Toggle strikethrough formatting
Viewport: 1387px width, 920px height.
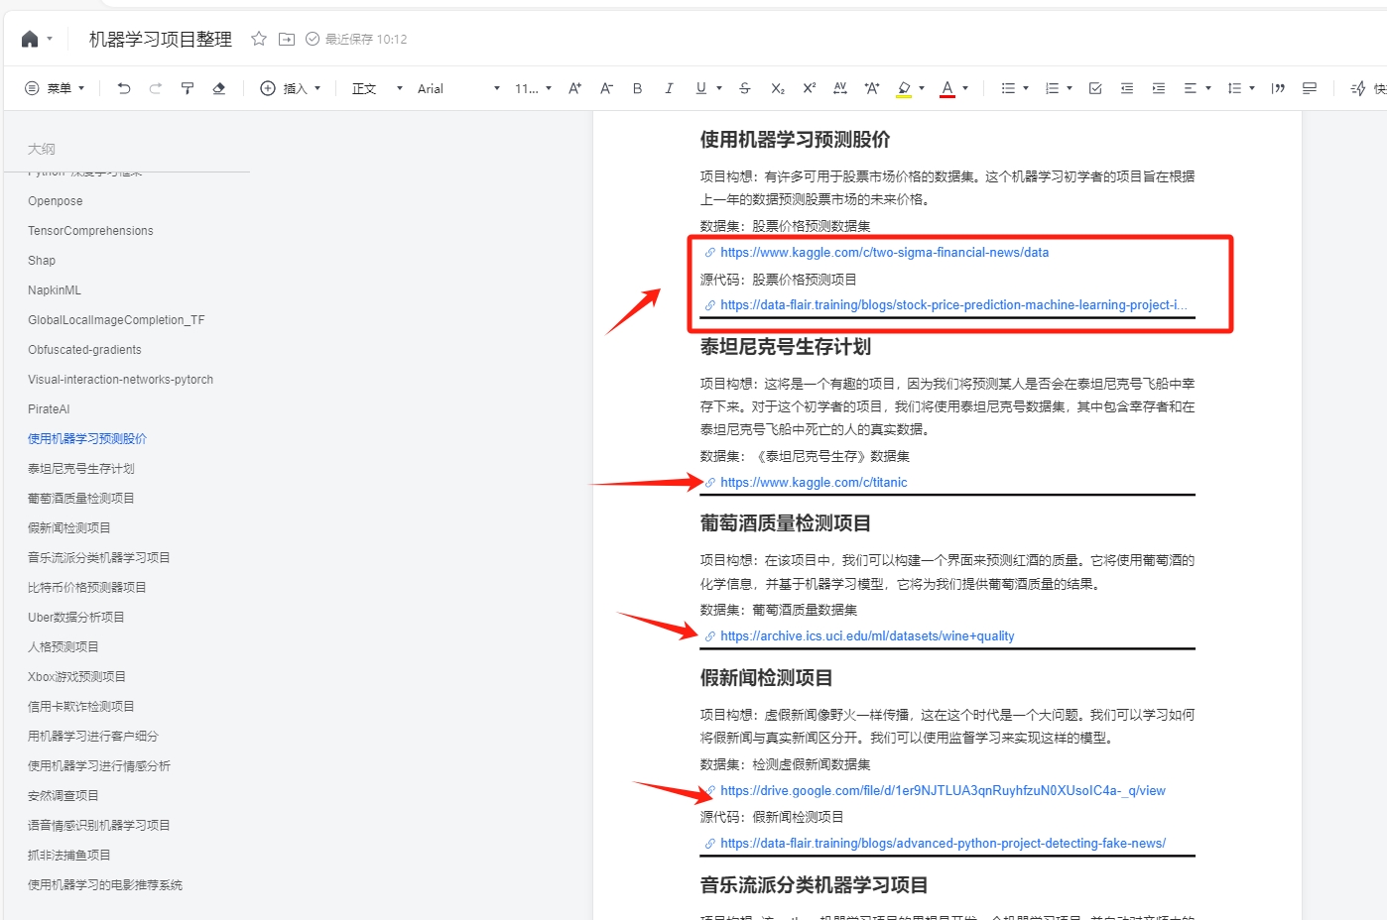coord(745,88)
